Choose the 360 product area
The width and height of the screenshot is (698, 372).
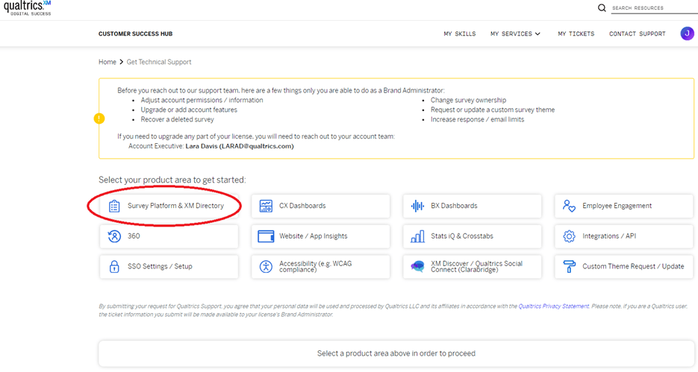click(x=169, y=236)
